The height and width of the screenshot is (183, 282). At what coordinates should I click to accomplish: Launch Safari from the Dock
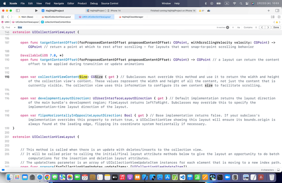coord(40,177)
